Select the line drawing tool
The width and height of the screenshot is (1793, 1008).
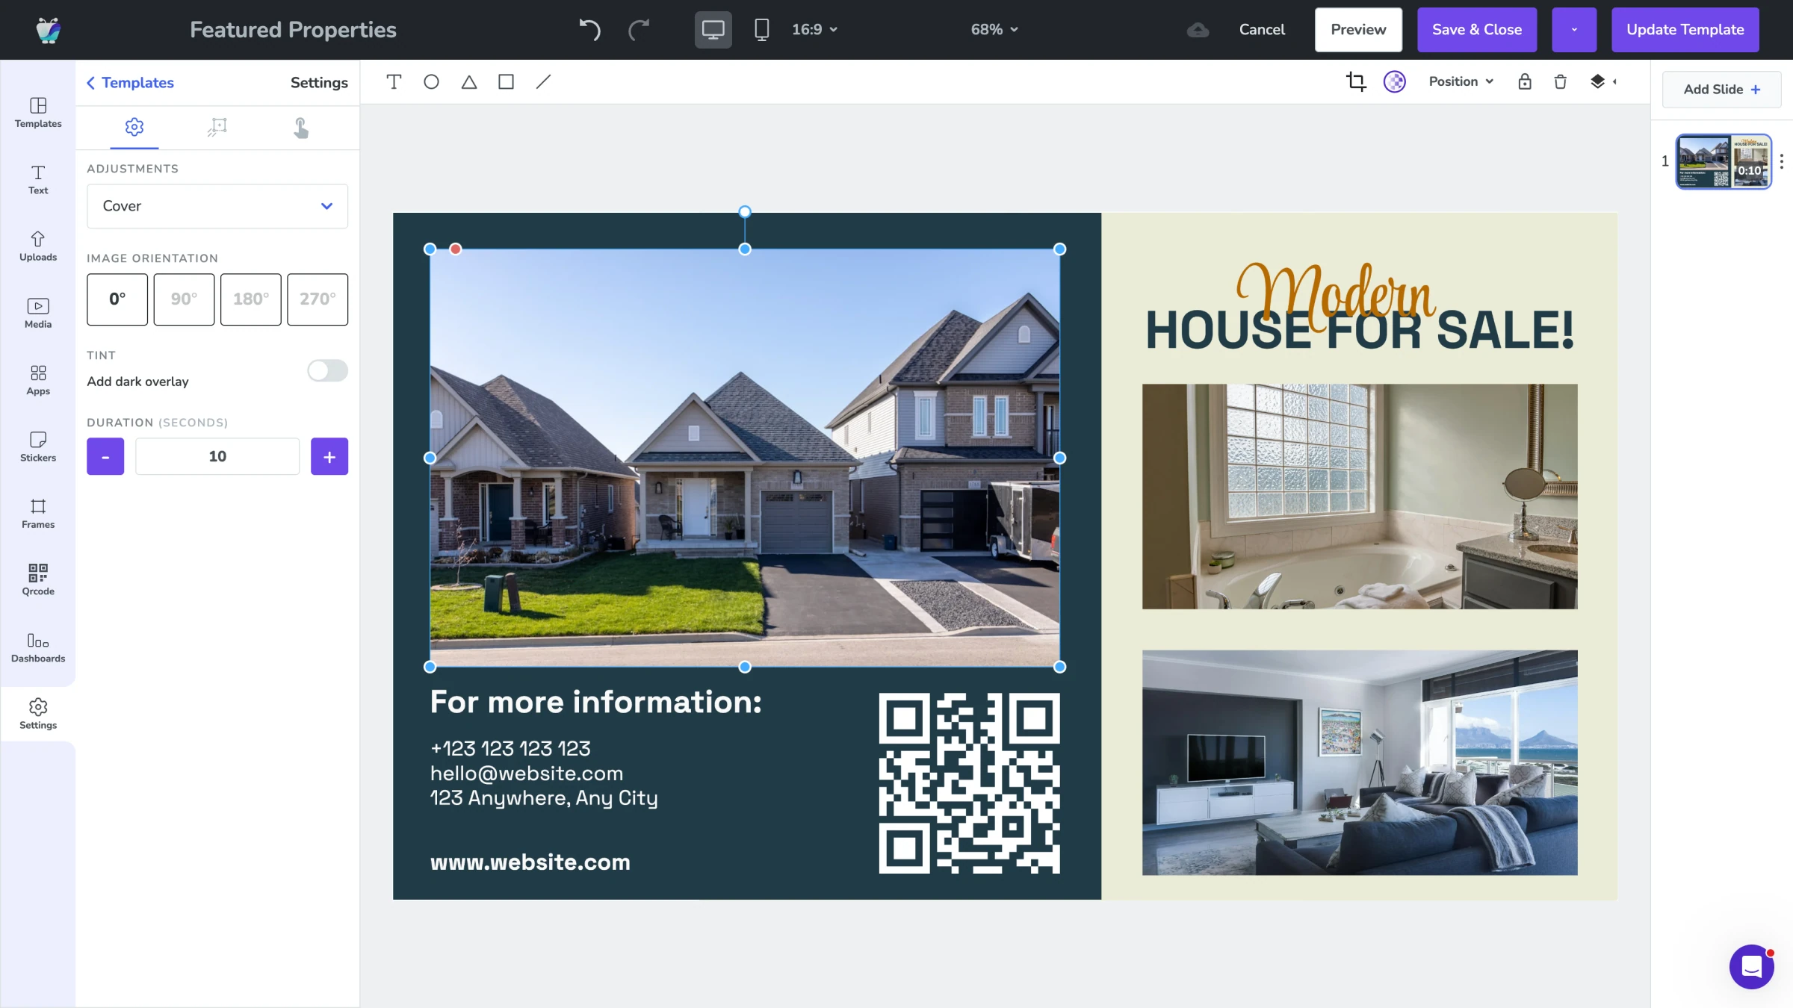coord(543,81)
